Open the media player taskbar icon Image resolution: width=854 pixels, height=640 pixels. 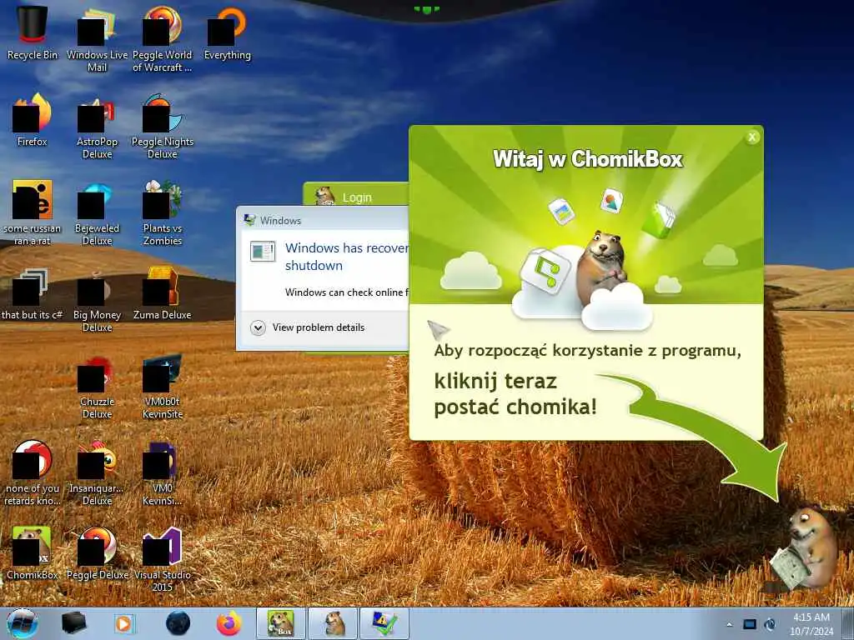point(123,623)
